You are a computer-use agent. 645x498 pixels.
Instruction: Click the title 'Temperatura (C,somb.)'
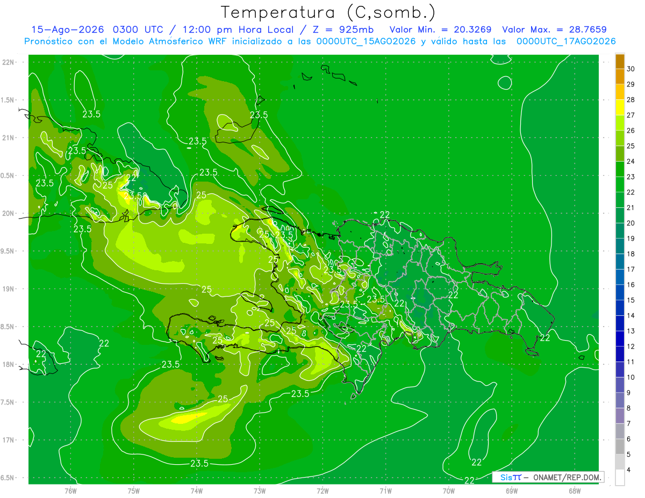(x=328, y=12)
